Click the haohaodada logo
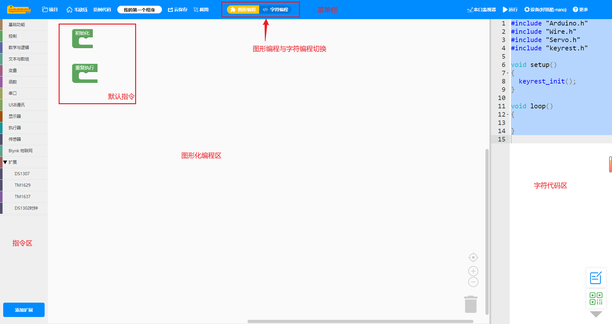612x324 pixels. tap(19, 10)
